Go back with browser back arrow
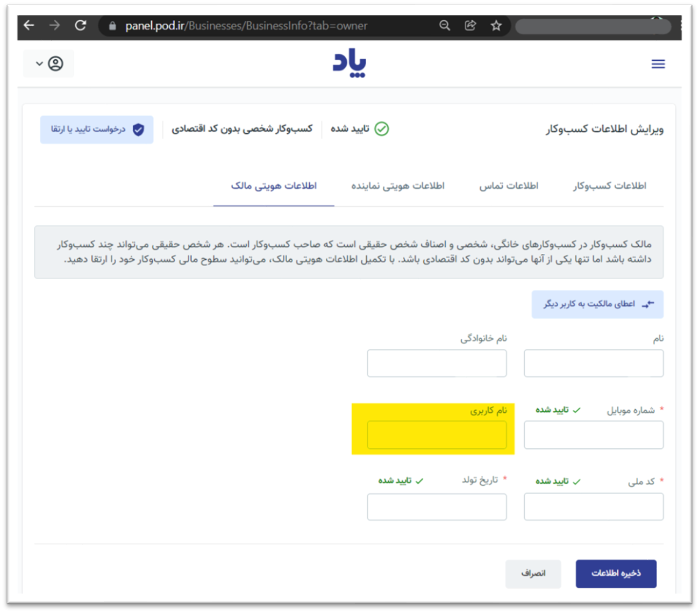 (29, 25)
